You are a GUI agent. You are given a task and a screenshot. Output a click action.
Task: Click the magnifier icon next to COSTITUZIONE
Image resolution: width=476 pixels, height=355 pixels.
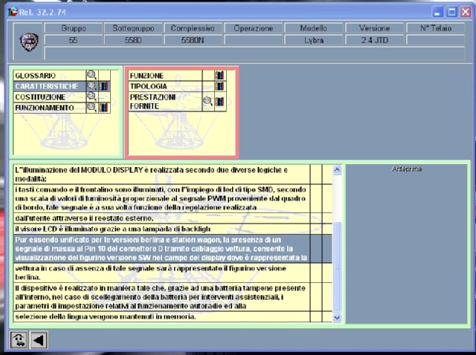[x=91, y=97]
